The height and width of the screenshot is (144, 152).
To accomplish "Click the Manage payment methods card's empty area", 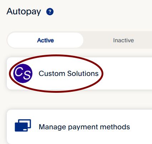I will coord(141,127).
